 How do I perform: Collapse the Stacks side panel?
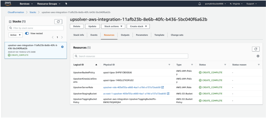tap(10, 22)
